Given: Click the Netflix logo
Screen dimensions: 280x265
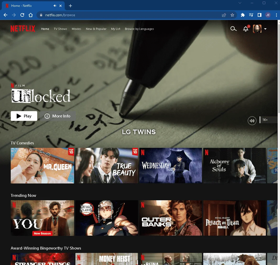Looking at the screenshot, I should tap(23, 29).
